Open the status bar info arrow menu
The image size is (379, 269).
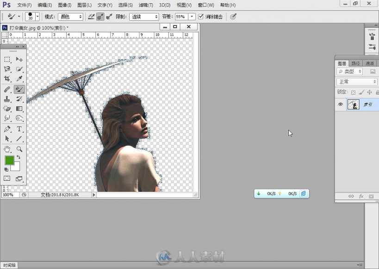coord(94,195)
